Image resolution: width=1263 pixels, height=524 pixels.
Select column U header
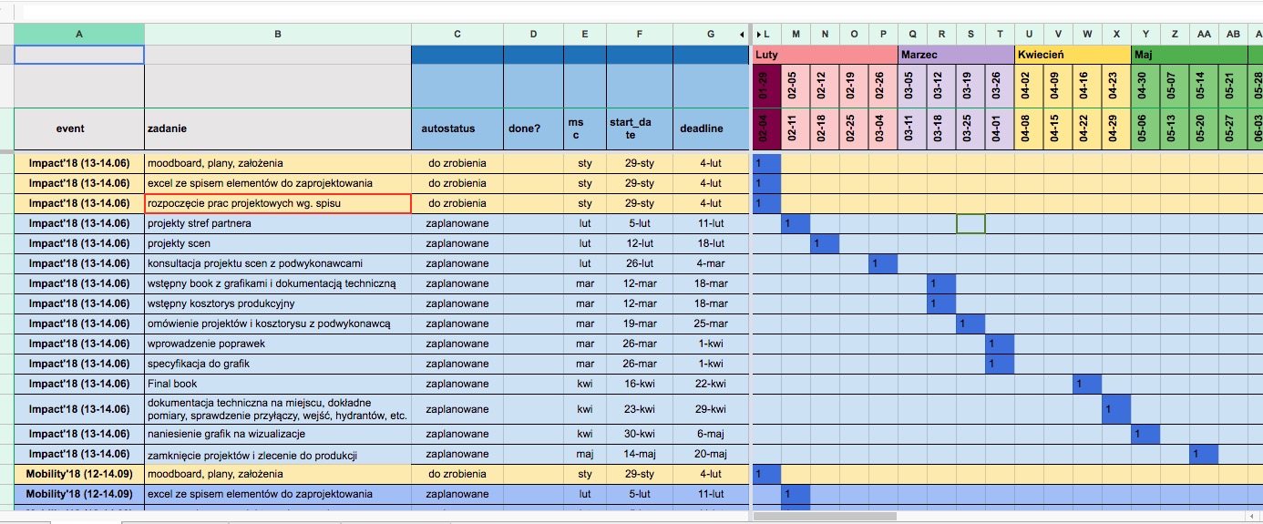[1029, 35]
